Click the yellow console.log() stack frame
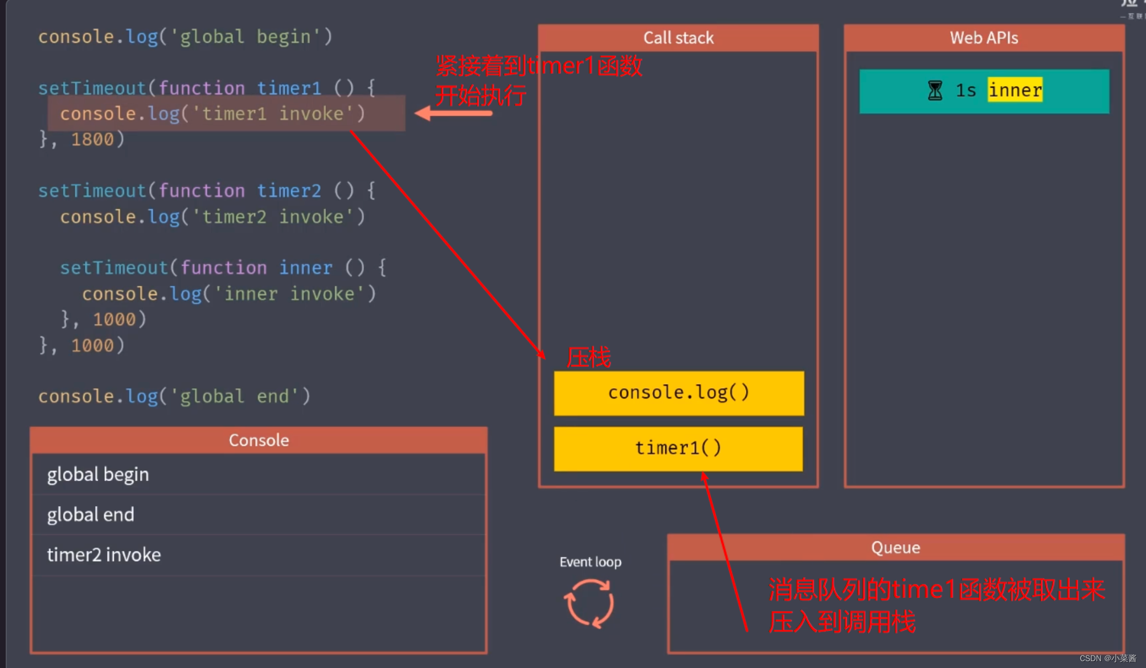The image size is (1146, 668). click(678, 393)
